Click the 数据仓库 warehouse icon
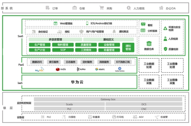 tap(149, 44)
